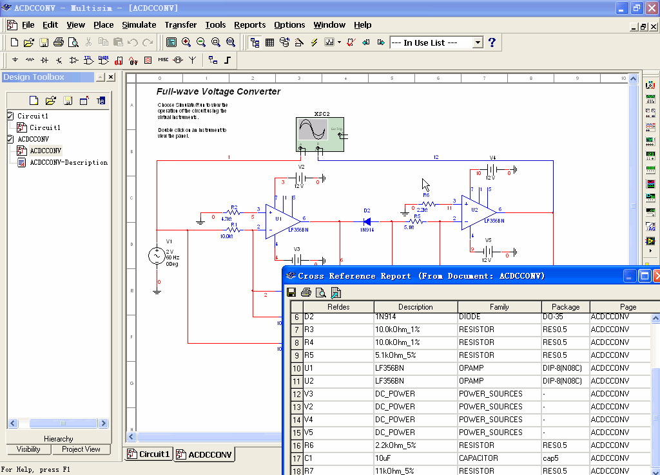Open the MISC component group
This screenshot has width=660, height=475.
pos(163,60)
